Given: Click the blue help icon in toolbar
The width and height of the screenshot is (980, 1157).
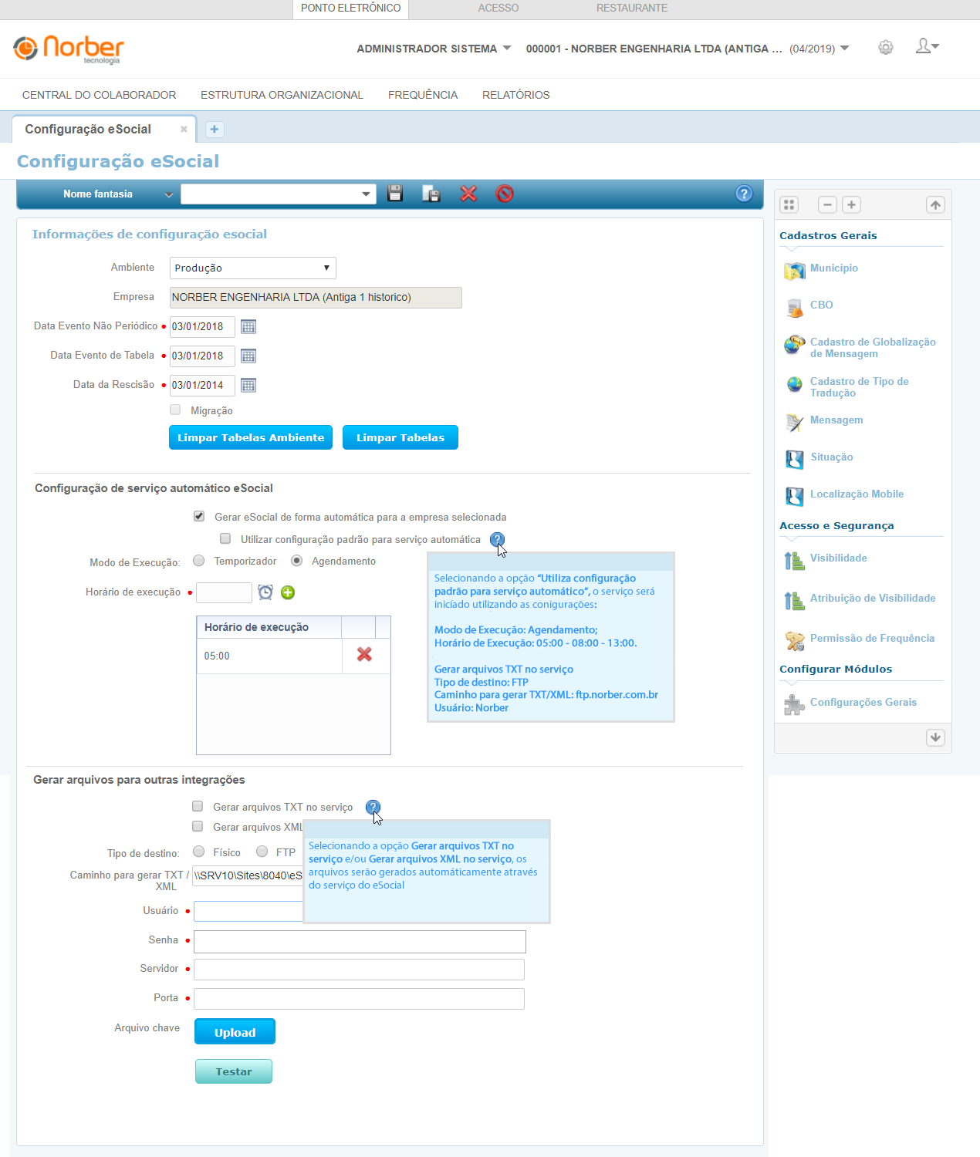Looking at the screenshot, I should click(x=744, y=194).
